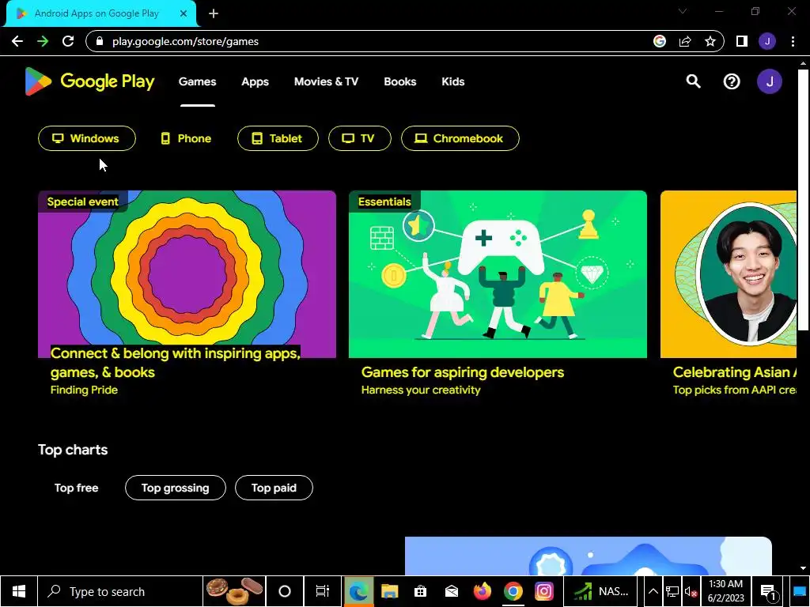View site information lock icon
The width and height of the screenshot is (810, 607).
[100, 41]
